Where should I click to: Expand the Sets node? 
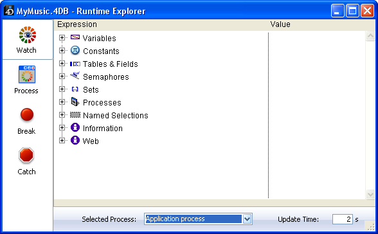point(62,89)
